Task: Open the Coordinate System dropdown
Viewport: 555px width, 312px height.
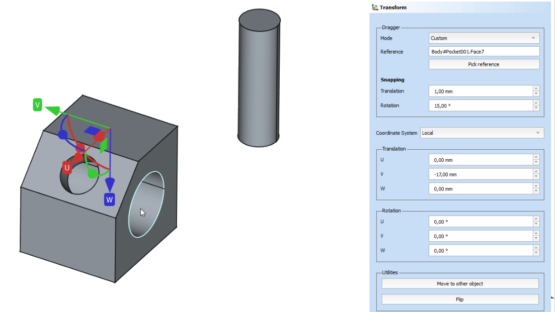Action: click(482, 133)
